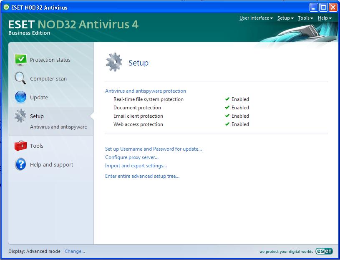Click Change link next to display mode
Image resolution: width=340 pixels, height=260 pixels.
[x=75, y=251]
